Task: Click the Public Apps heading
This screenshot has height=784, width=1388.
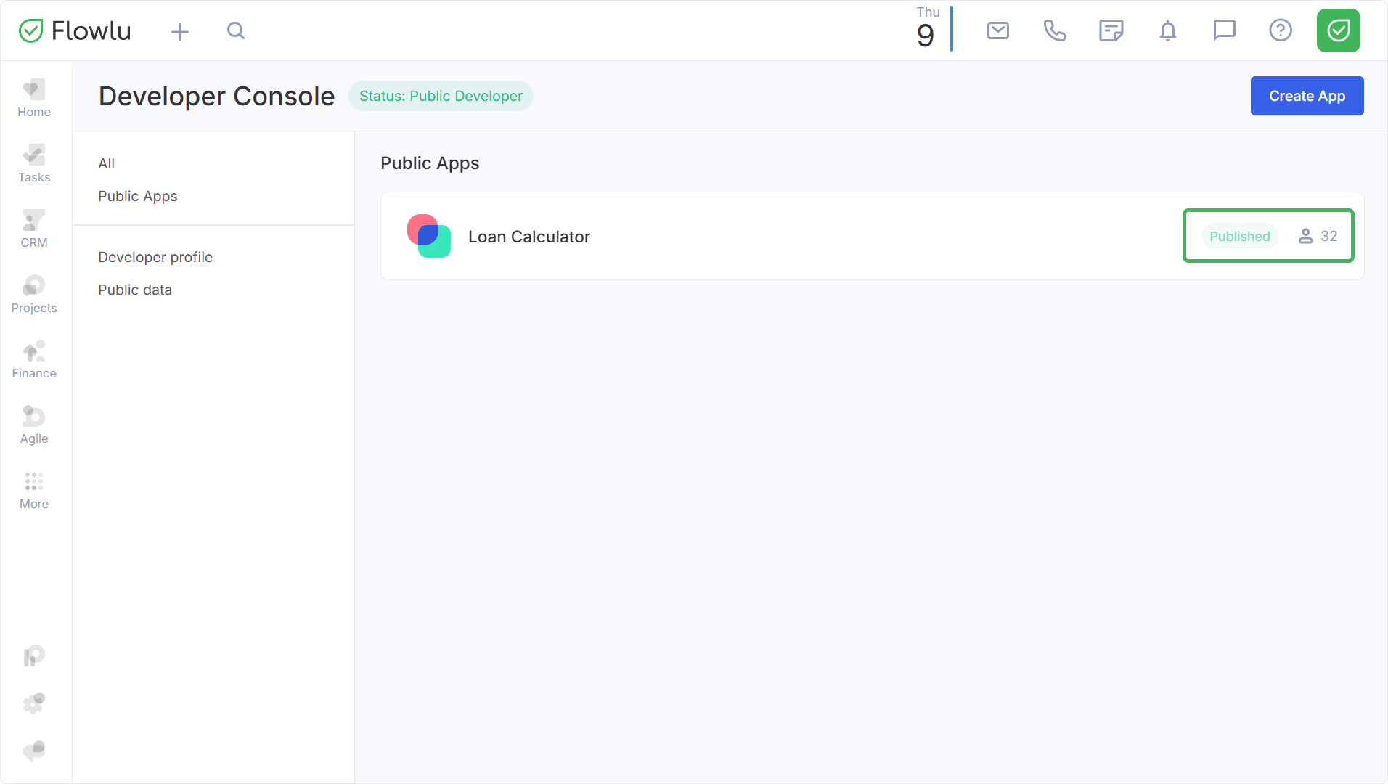Action: pyautogui.click(x=430, y=163)
